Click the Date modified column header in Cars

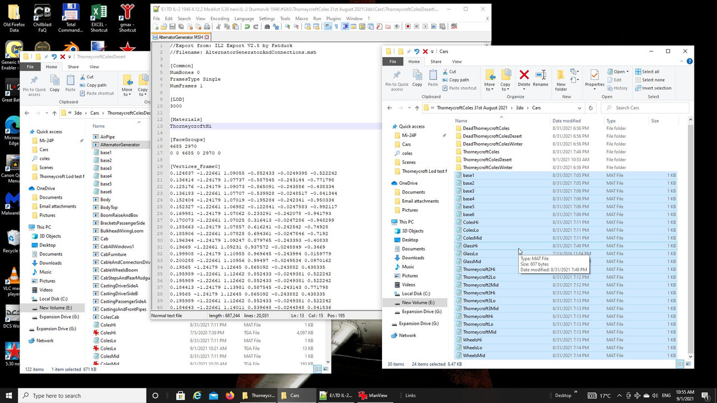click(x=566, y=121)
